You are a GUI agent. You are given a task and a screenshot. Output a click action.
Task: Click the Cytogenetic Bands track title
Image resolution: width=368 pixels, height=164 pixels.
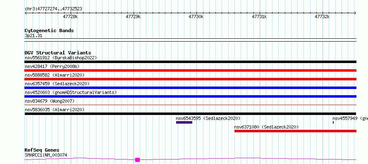pos(49,30)
